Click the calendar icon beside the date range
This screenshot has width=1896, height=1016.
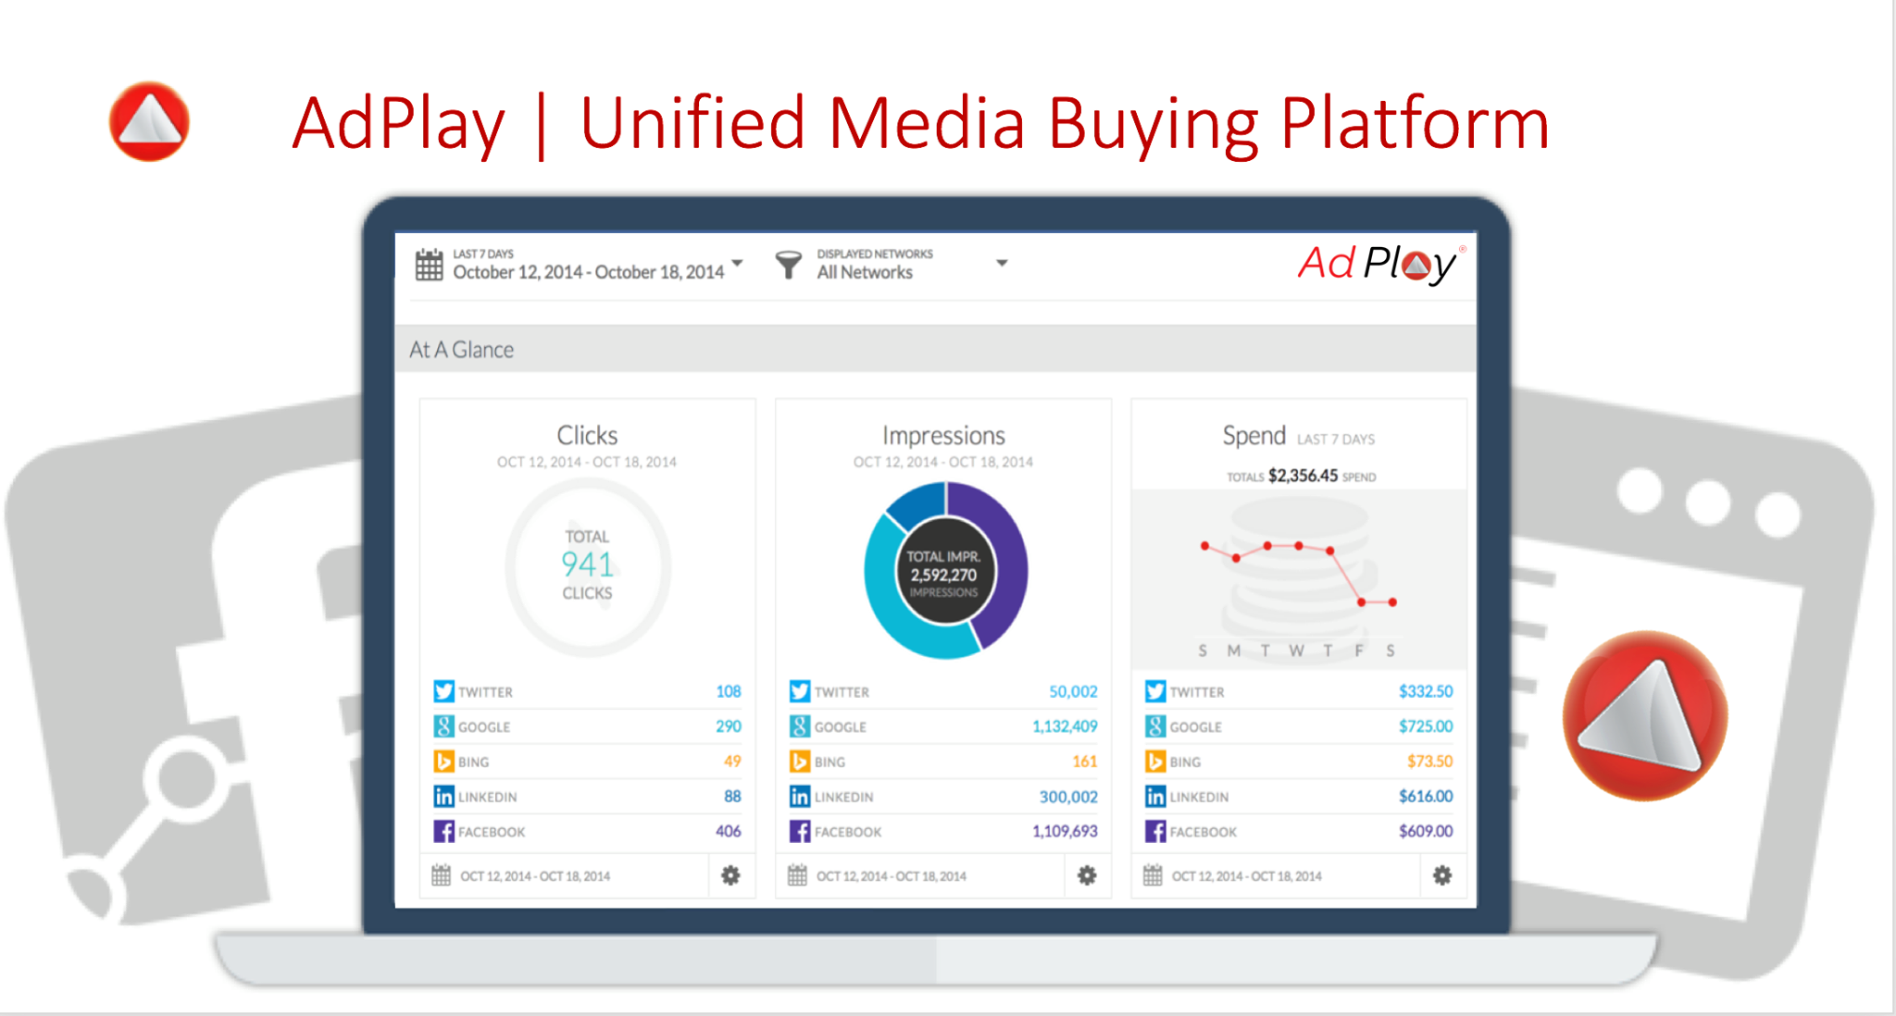click(x=429, y=265)
